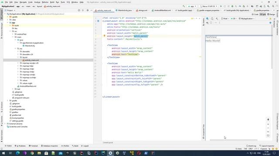This screenshot has height=156, width=279.
Task: Open the Nexus device selector dropdown
Action: (208, 6)
